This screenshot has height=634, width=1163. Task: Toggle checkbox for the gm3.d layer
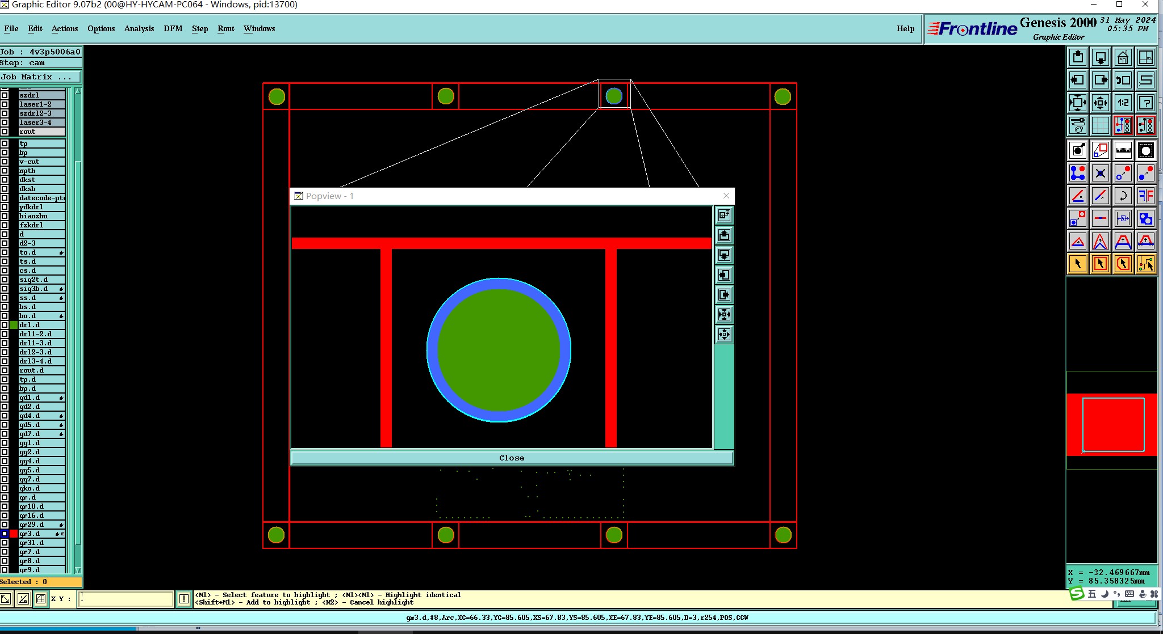click(x=5, y=534)
